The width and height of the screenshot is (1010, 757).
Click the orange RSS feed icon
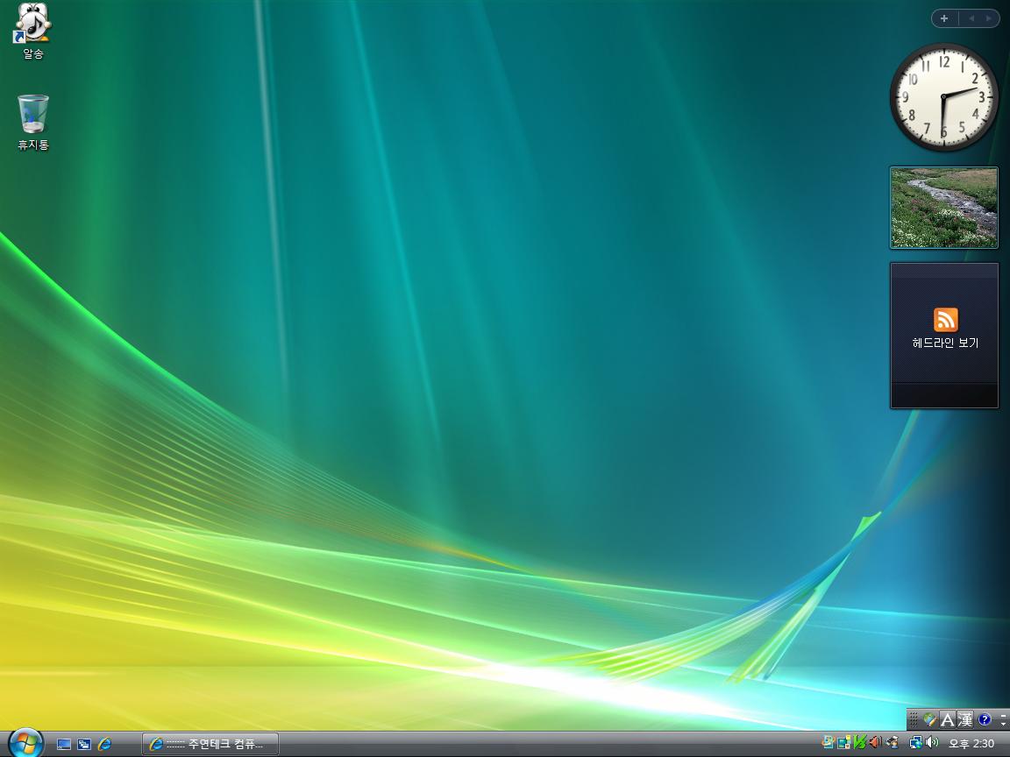[946, 320]
